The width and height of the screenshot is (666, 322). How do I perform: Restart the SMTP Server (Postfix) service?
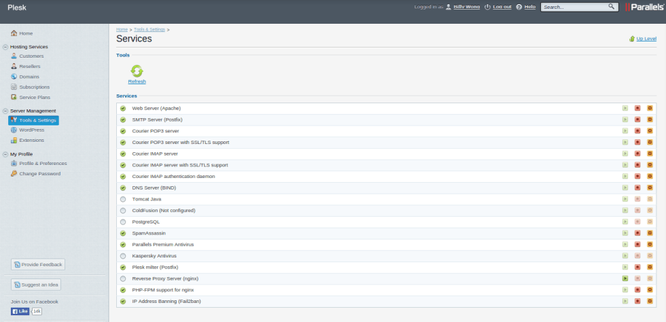650,120
